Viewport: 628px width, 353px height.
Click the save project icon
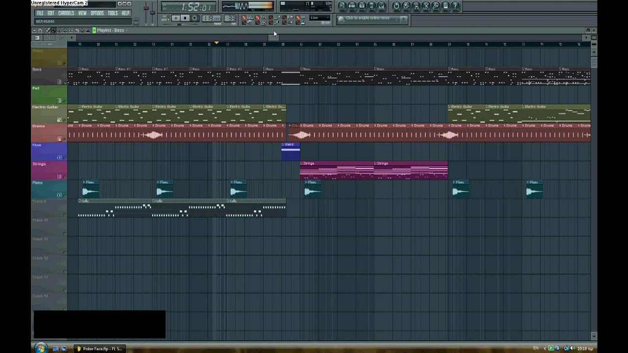[x=406, y=6]
